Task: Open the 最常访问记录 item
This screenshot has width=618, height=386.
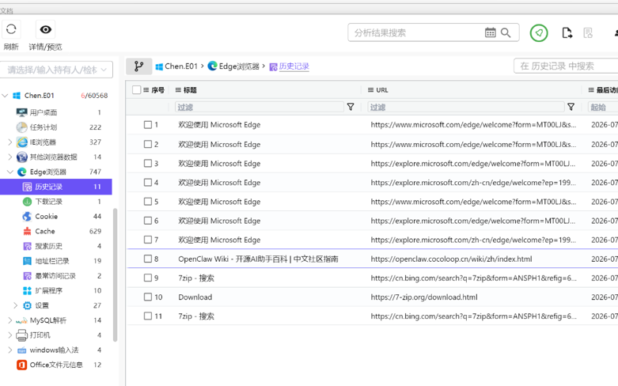Action: coord(55,276)
